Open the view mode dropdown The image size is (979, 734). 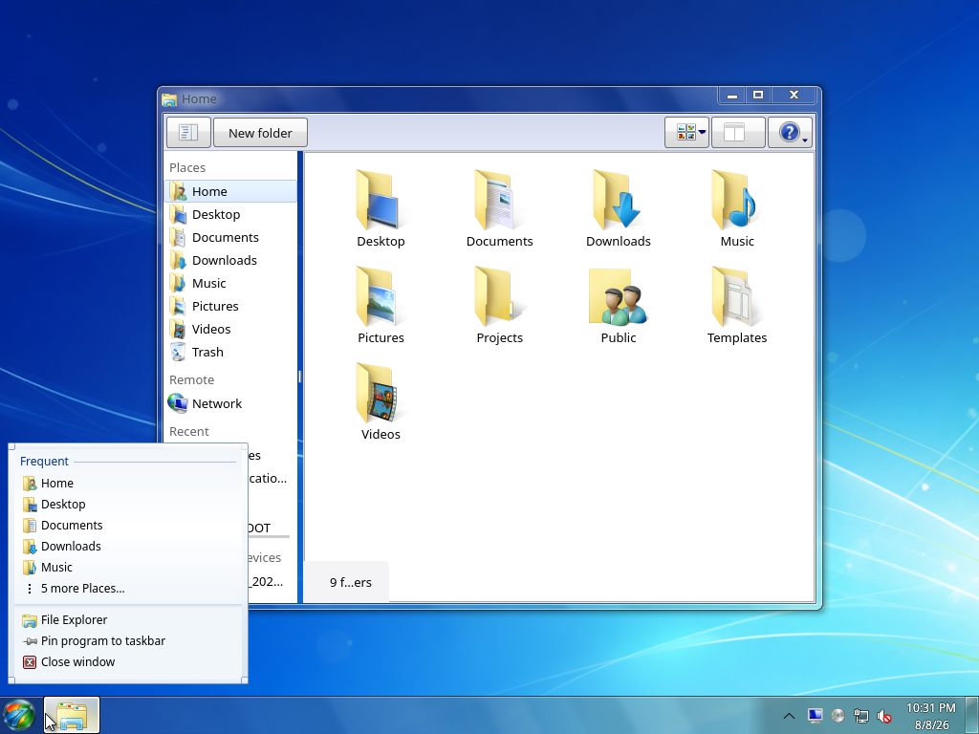686,132
